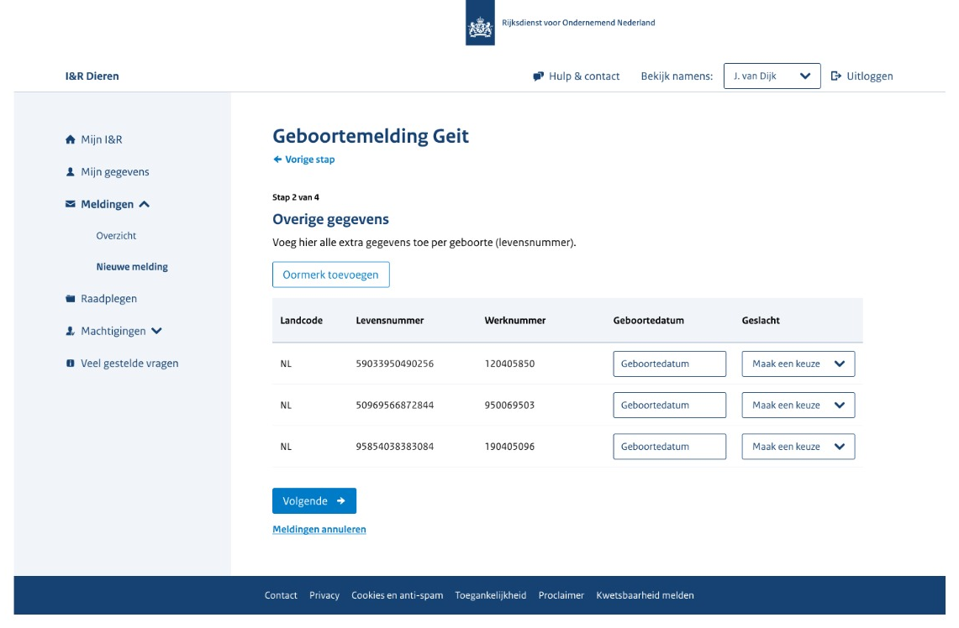Viewport: 959px width, 628px height.
Task: Click werknummer 190405096 cell
Action: (x=509, y=447)
